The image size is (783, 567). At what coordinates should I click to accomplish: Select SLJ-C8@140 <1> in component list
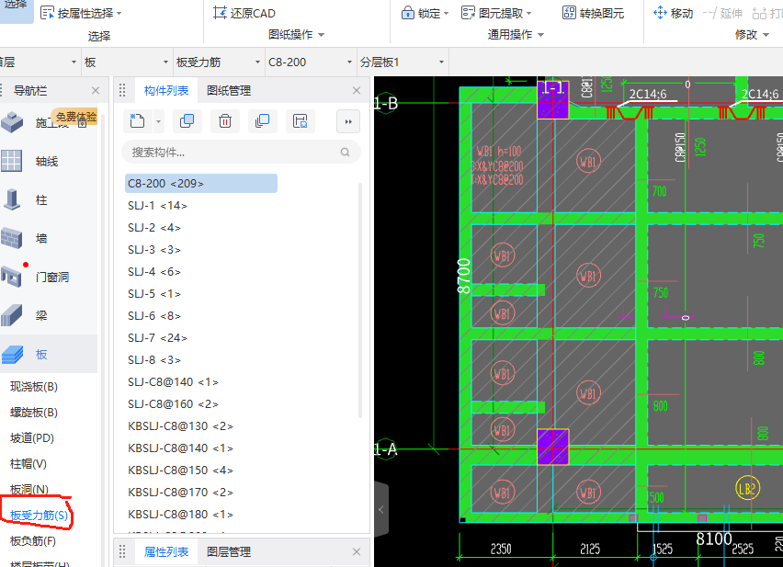(x=174, y=381)
